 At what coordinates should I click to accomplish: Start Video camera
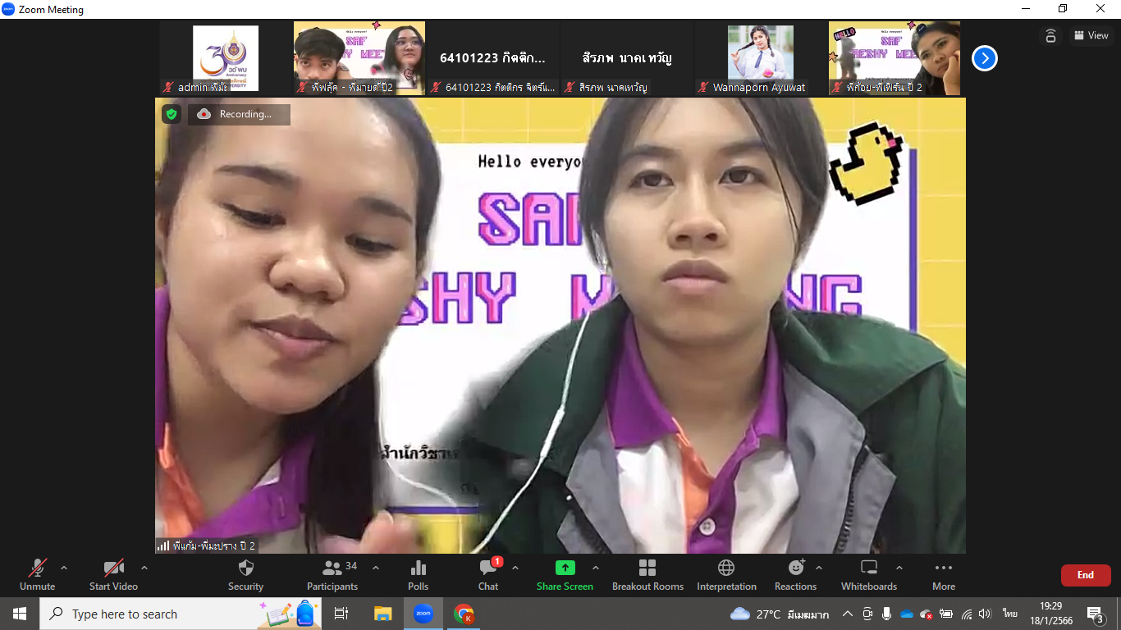click(113, 574)
